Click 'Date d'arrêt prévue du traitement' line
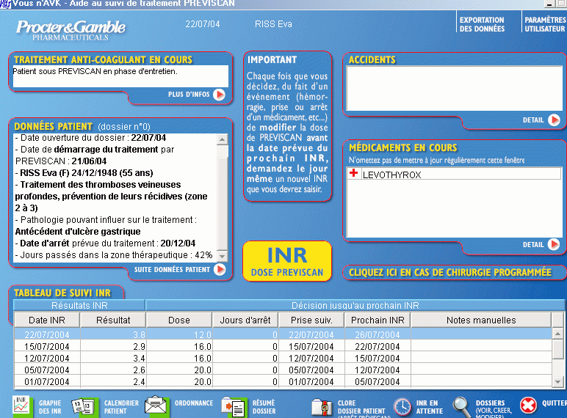The height and width of the screenshot is (418, 567). point(105,243)
